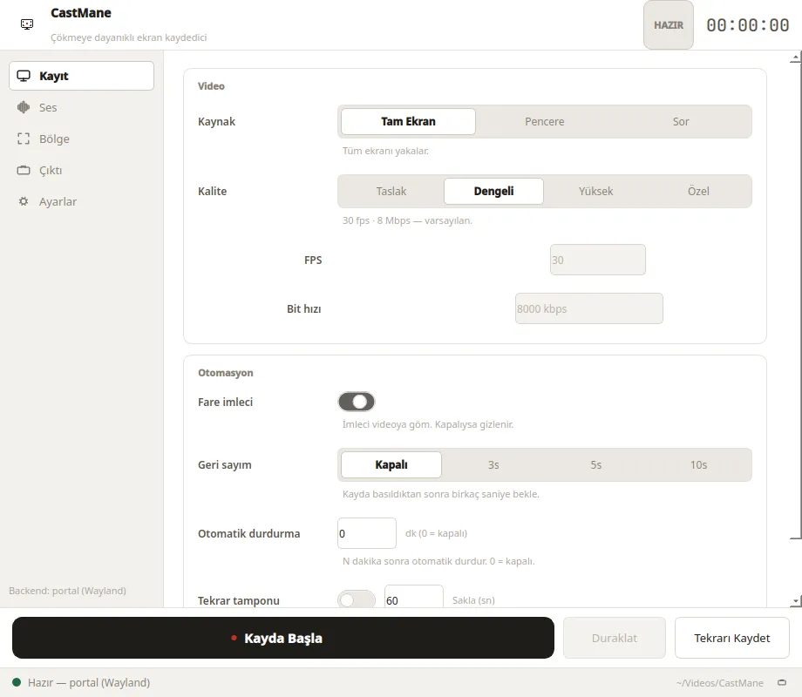The height and width of the screenshot is (697, 802).
Task: Switch quality to Yüksek
Action: point(596,192)
